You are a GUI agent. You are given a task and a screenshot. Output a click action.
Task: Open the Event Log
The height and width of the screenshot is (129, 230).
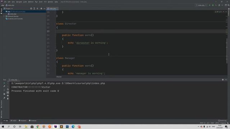(x=222, y=121)
